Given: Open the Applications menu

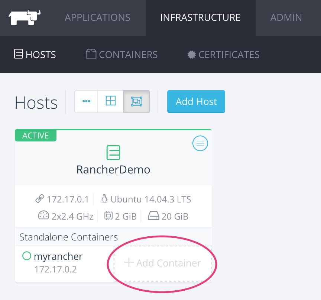Looking at the screenshot, I should 97,17.
